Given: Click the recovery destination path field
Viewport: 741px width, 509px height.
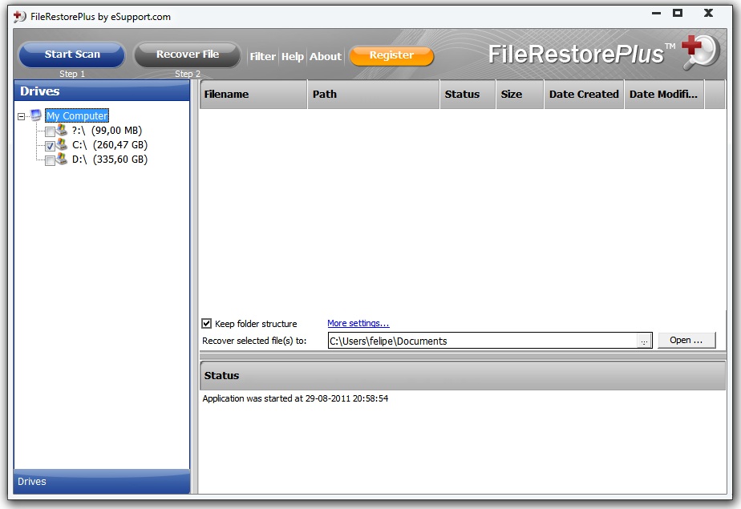Looking at the screenshot, I should click(483, 341).
